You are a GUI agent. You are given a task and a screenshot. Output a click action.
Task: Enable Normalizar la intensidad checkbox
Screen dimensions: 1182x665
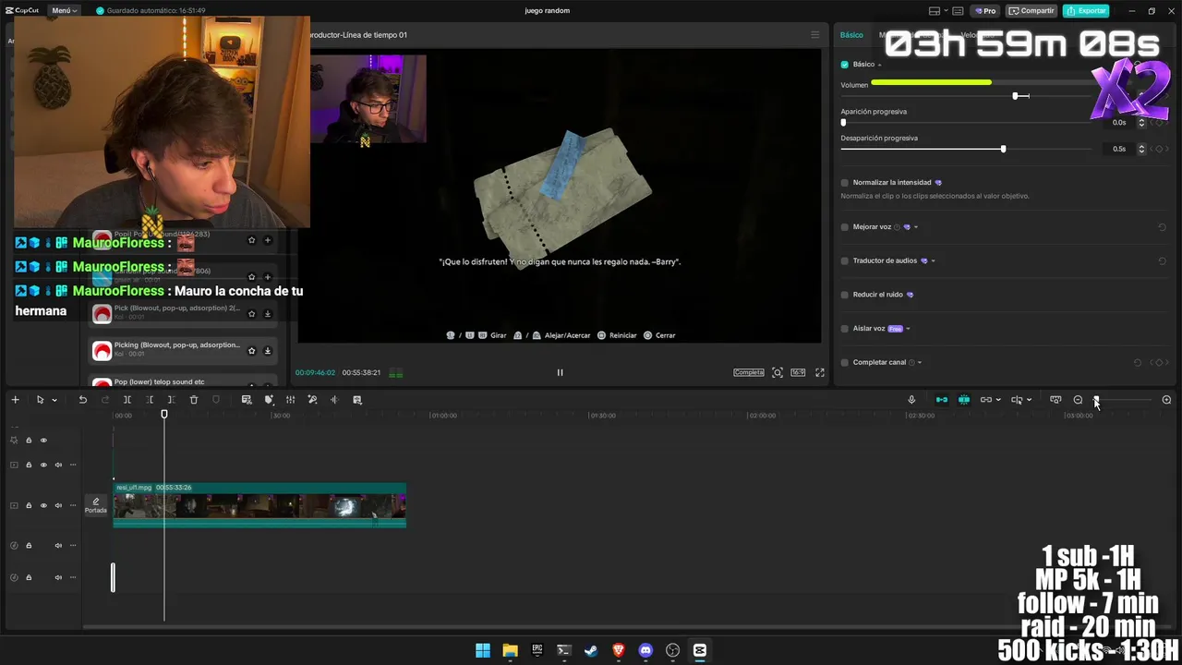(x=844, y=183)
